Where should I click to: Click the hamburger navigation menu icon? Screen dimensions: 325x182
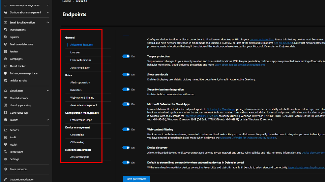click(6, 1)
